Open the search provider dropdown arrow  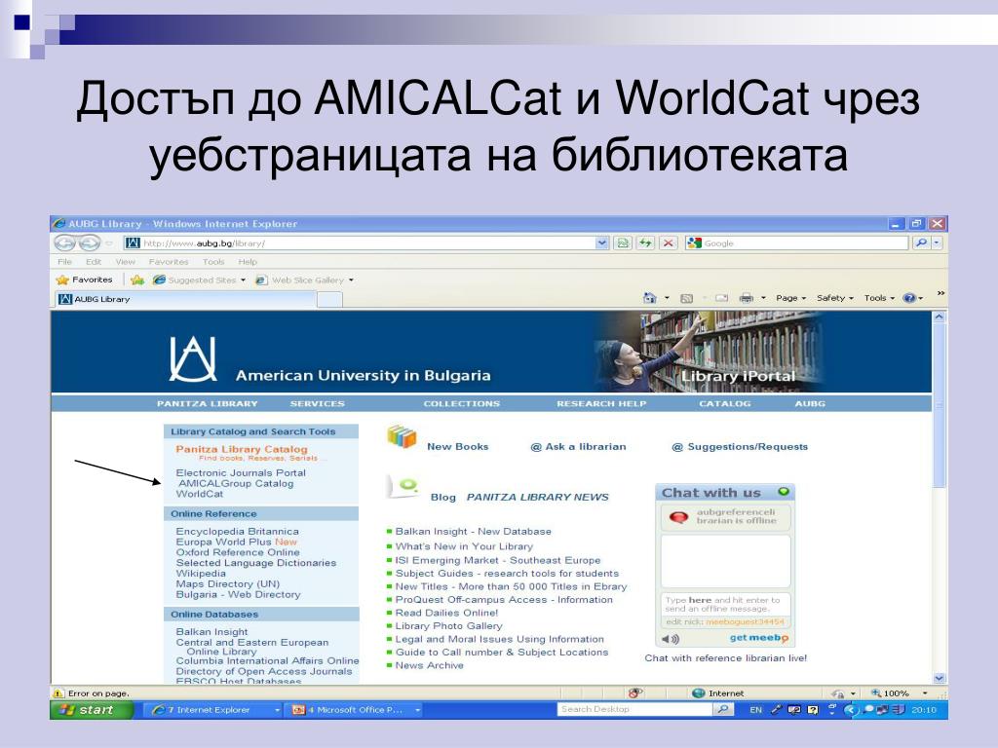point(937,243)
